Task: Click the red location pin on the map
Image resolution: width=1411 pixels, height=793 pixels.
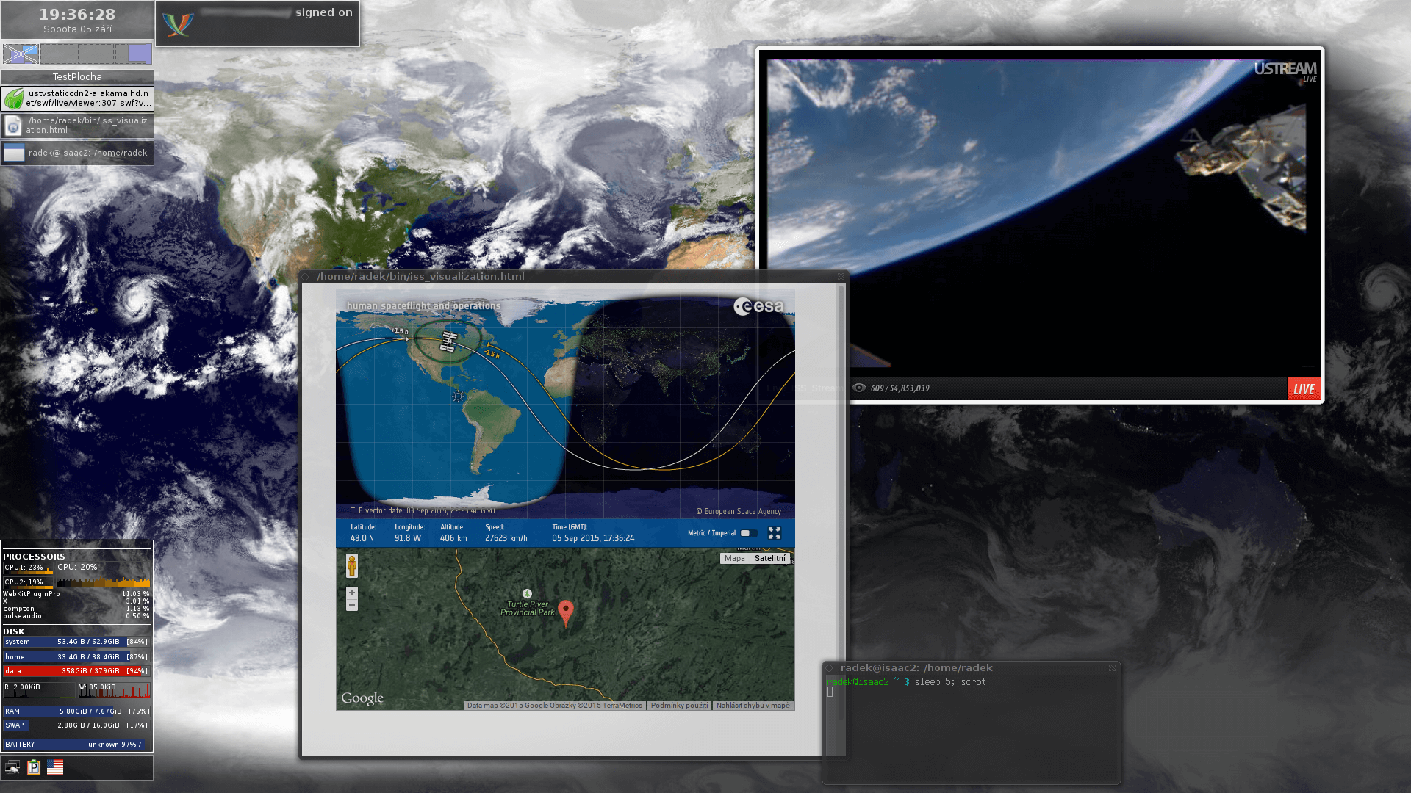Action: pos(566,613)
